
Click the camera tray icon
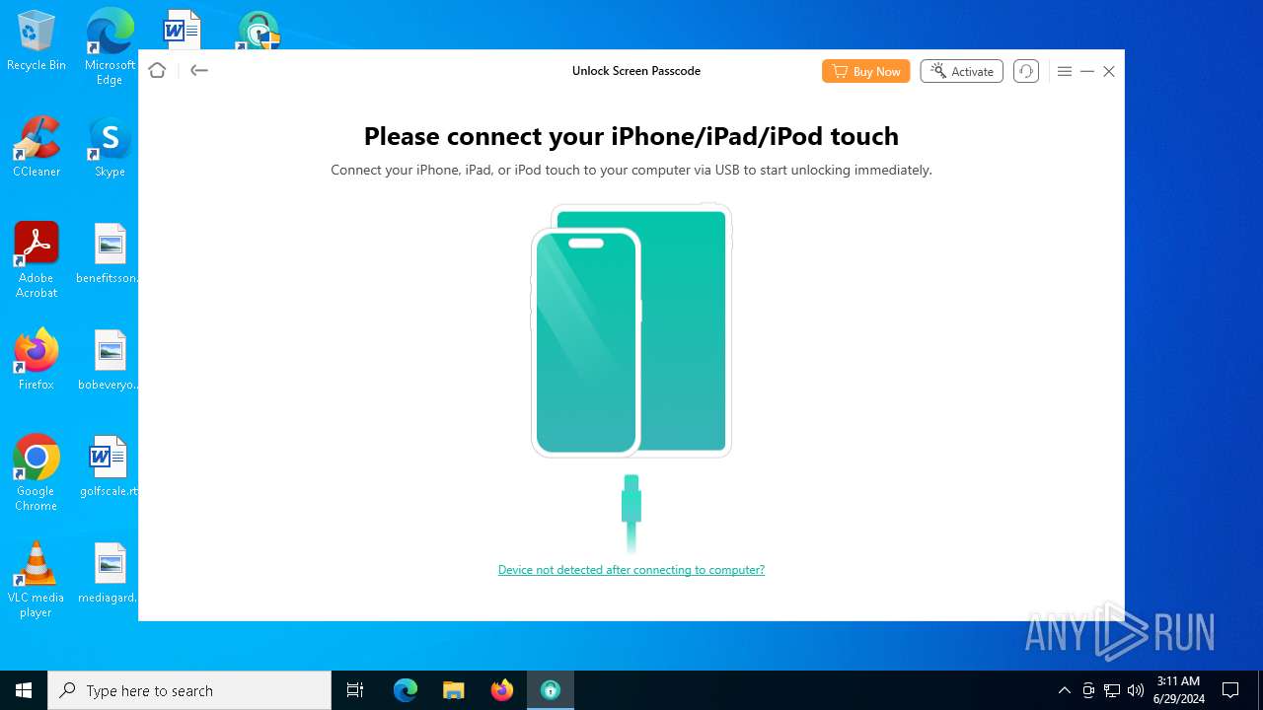pyautogui.click(x=1088, y=690)
